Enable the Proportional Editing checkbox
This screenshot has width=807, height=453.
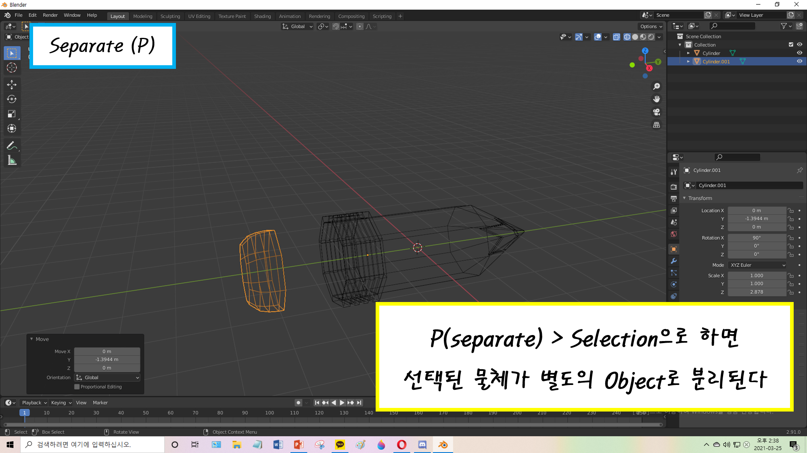coord(77,387)
